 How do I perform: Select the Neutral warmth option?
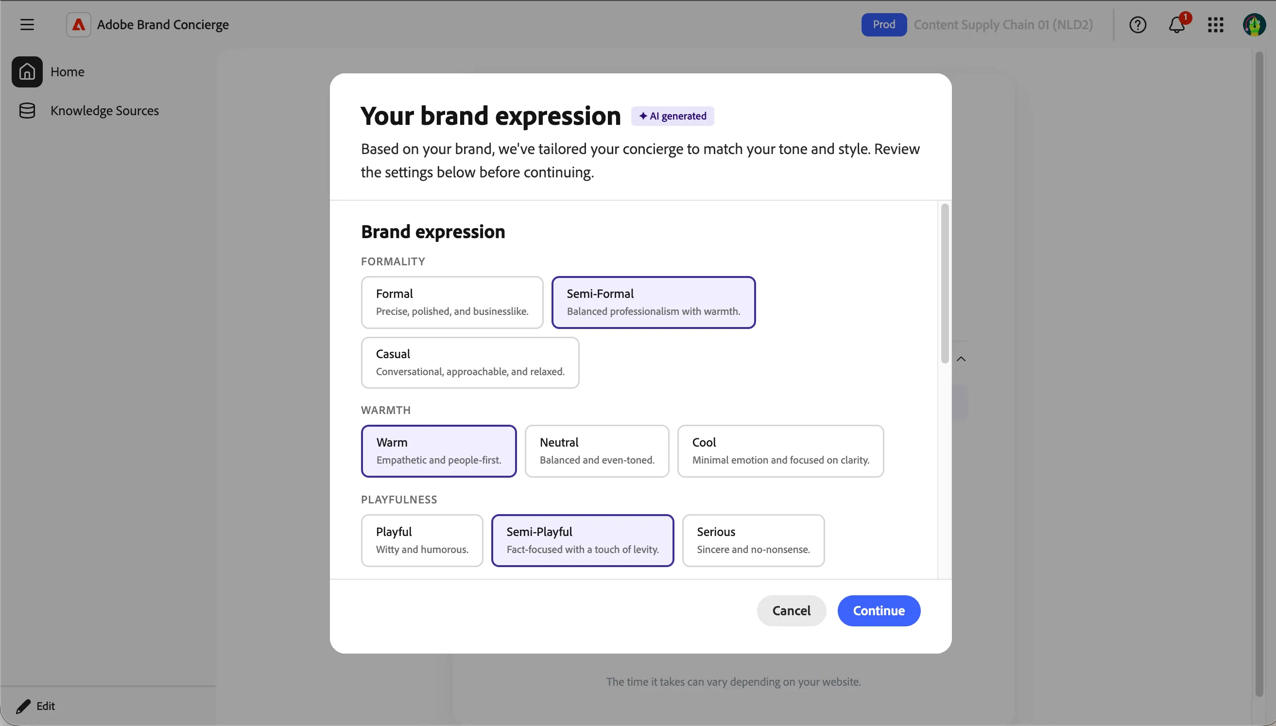tap(597, 451)
